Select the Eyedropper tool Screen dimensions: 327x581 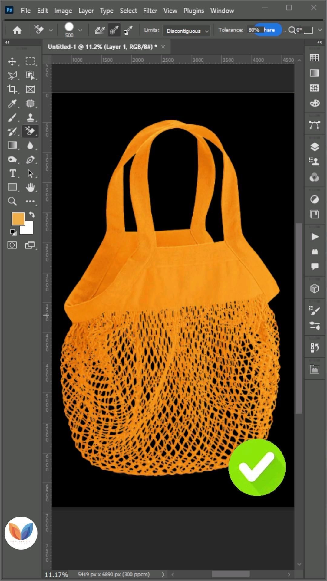pyautogui.click(x=12, y=103)
